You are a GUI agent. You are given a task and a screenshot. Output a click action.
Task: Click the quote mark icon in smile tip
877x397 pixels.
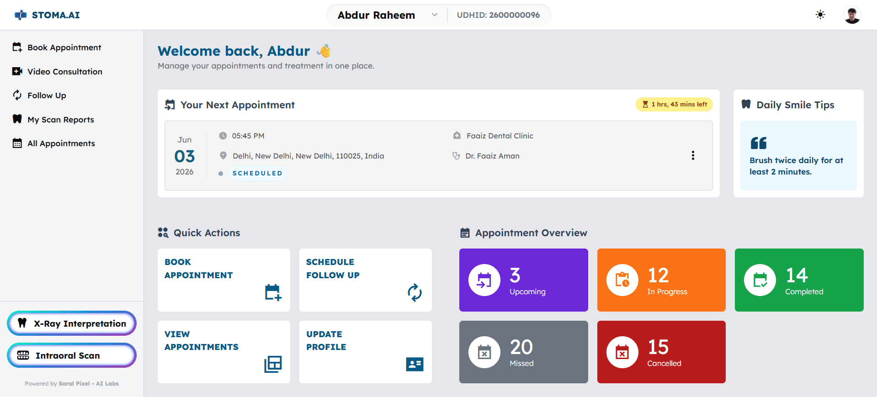759,143
